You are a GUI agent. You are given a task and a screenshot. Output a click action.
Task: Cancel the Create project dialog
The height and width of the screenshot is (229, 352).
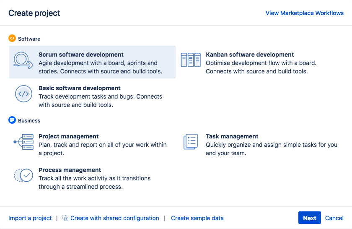[334, 218]
